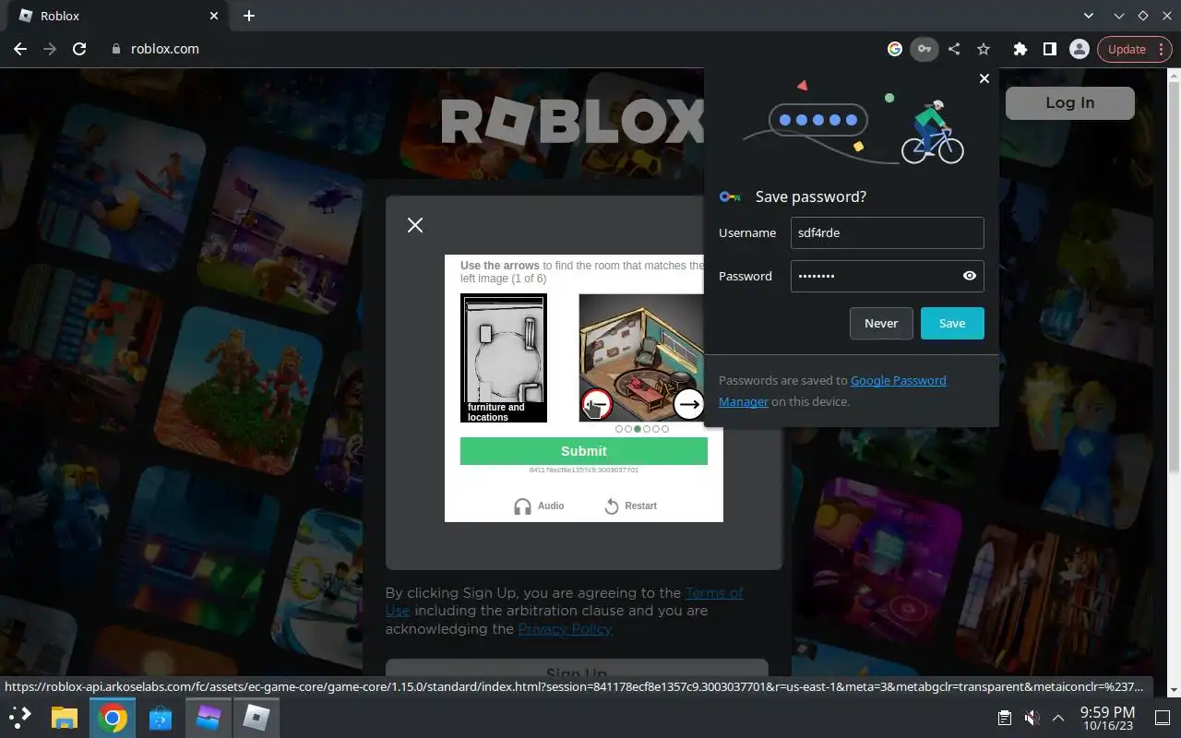Open the Extensions puzzle menu

(x=1020, y=49)
